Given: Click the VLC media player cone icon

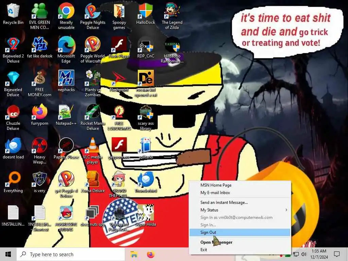Looking at the screenshot, I should (x=93, y=151).
